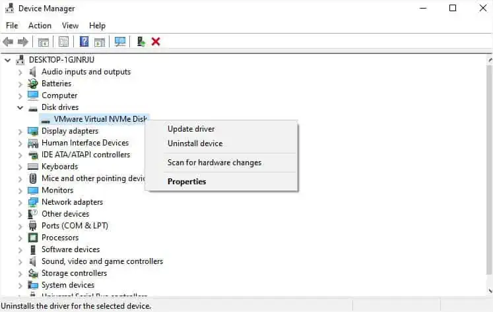Click the Other devices icon
The width and height of the screenshot is (493, 312).
tap(33, 214)
